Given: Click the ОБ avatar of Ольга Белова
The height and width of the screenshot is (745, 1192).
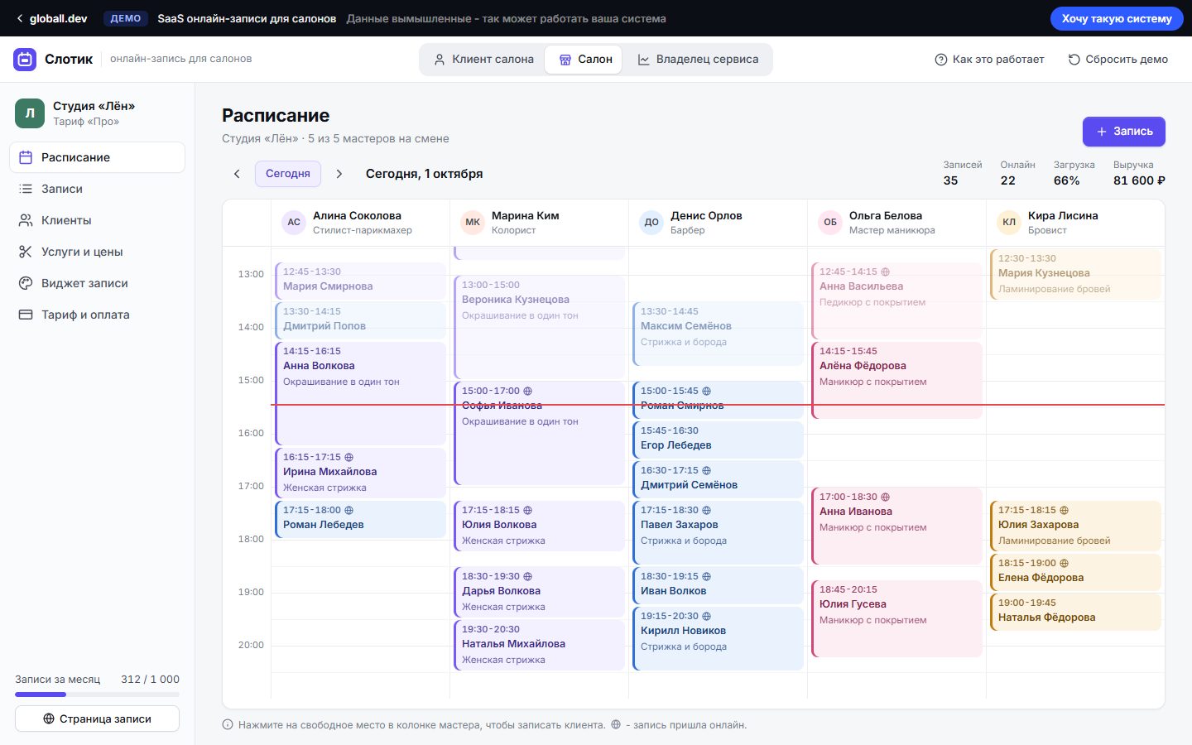Looking at the screenshot, I should click(830, 222).
